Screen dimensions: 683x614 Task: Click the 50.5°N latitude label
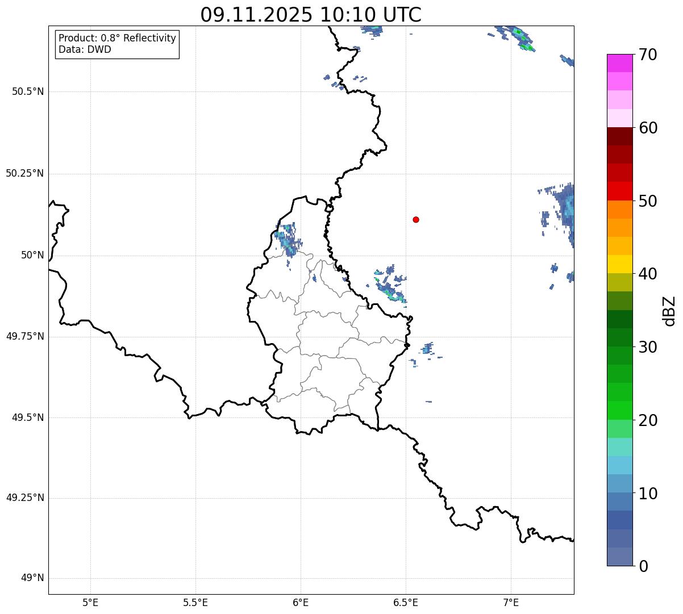click(x=28, y=91)
